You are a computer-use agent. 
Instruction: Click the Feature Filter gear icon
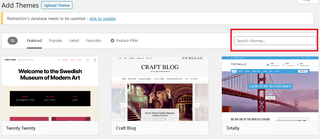[x=113, y=41]
